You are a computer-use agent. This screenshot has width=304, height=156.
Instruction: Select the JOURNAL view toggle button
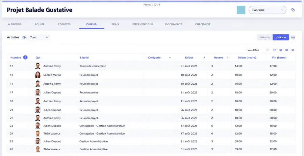click(x=281, y=37)
